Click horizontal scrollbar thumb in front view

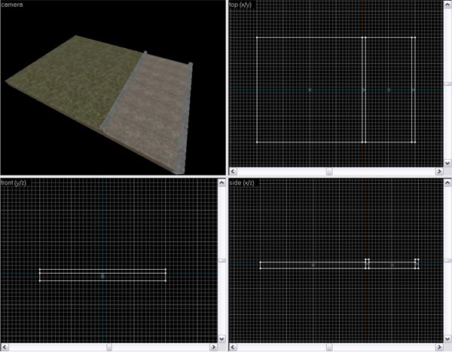[109, 347]
